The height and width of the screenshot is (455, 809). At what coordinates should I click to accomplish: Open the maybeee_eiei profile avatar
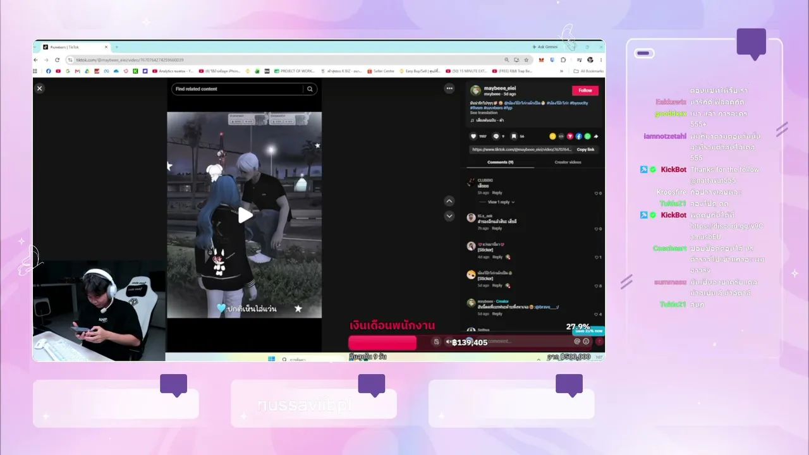(476, 90)
